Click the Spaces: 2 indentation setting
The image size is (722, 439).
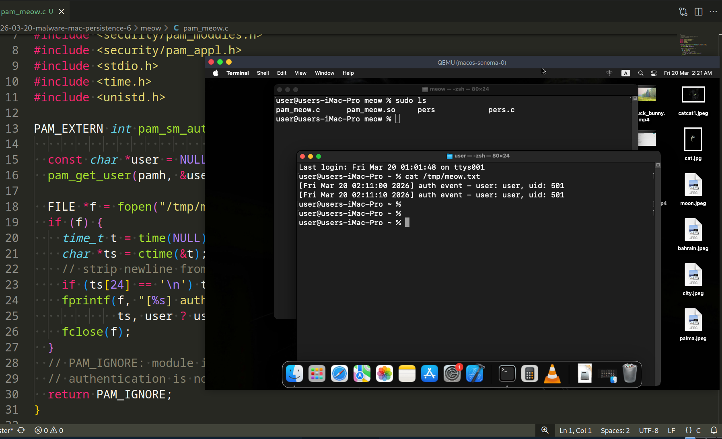(x=615, y=430)
